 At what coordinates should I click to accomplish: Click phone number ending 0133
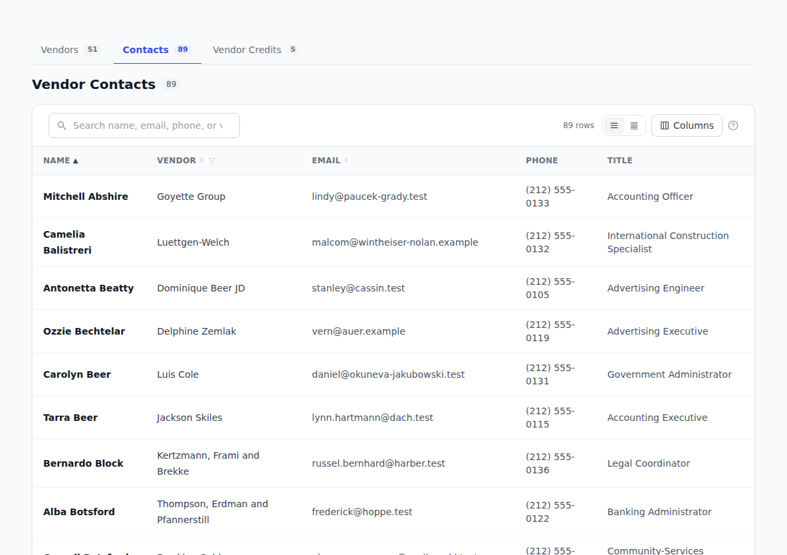[x=550, y=197]
